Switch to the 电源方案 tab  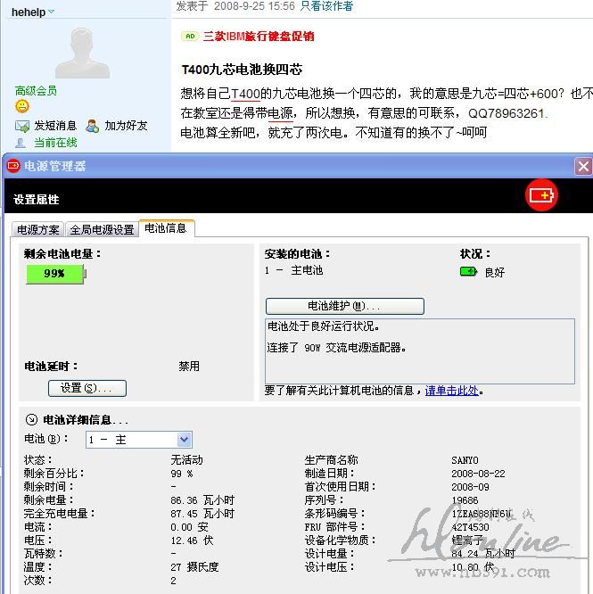(37, 229)
